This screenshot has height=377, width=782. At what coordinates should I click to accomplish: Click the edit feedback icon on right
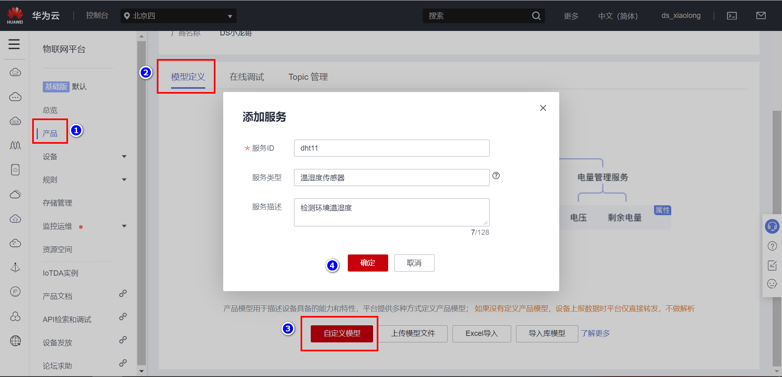pyautogui.click(x=772, y=265)
